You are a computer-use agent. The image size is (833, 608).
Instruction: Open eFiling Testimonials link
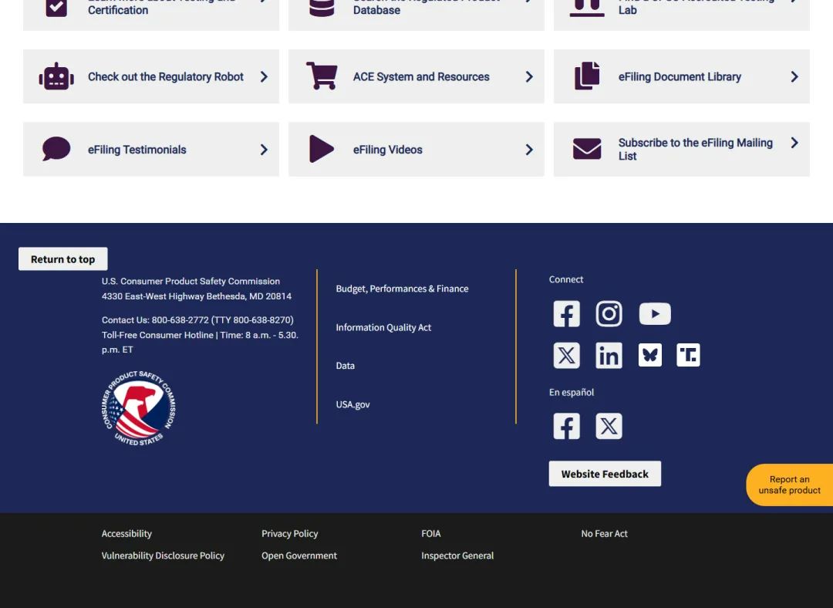[x=137, y=150]
